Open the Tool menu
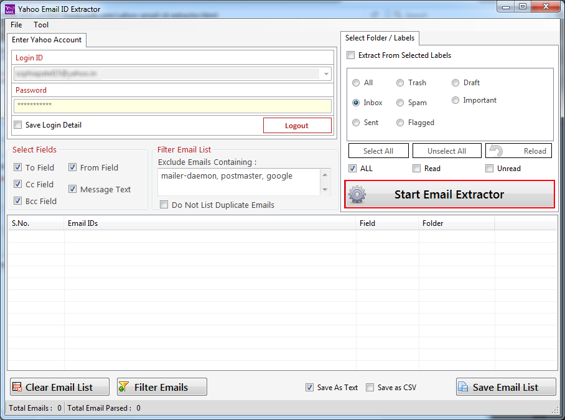This screenshot has height=420, width=565. coord(41,25)
